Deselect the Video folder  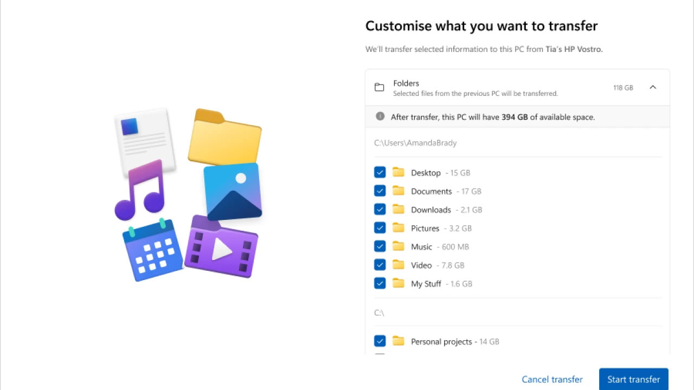(380, 264)
